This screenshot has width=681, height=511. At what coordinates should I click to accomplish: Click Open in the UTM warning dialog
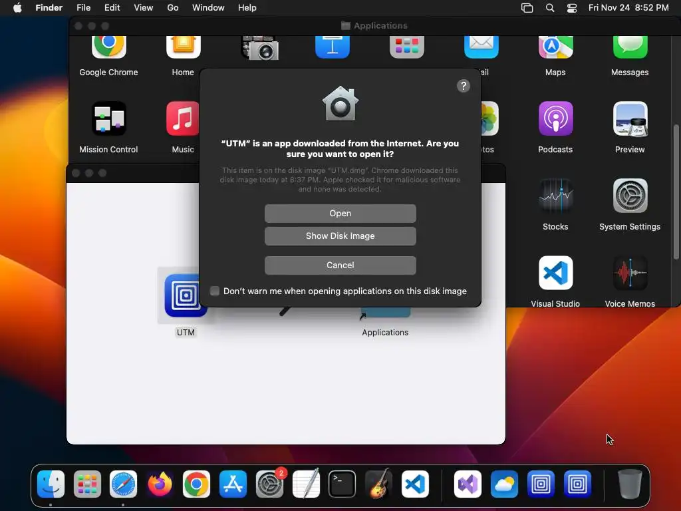point(340,214)
